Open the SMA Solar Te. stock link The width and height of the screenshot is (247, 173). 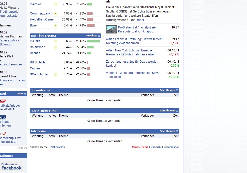pos(39,74)
